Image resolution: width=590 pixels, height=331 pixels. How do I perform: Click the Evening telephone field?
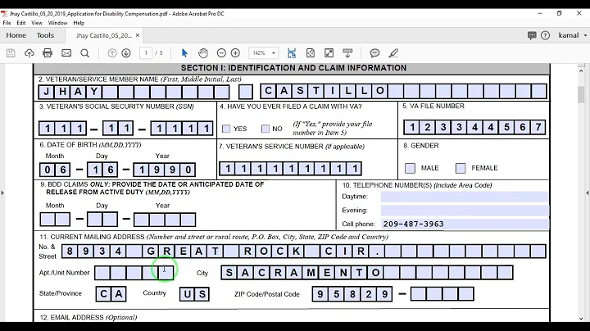[x=465, y=210]
